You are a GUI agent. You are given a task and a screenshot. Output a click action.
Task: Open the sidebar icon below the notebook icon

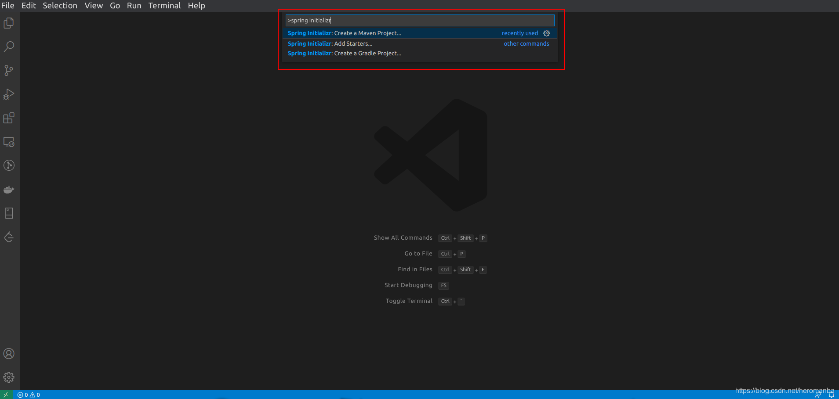[9, 237]
